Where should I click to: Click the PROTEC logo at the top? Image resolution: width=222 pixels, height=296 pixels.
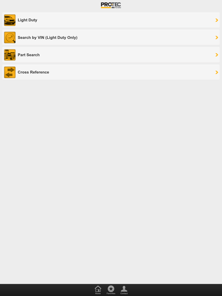(111, 5)
